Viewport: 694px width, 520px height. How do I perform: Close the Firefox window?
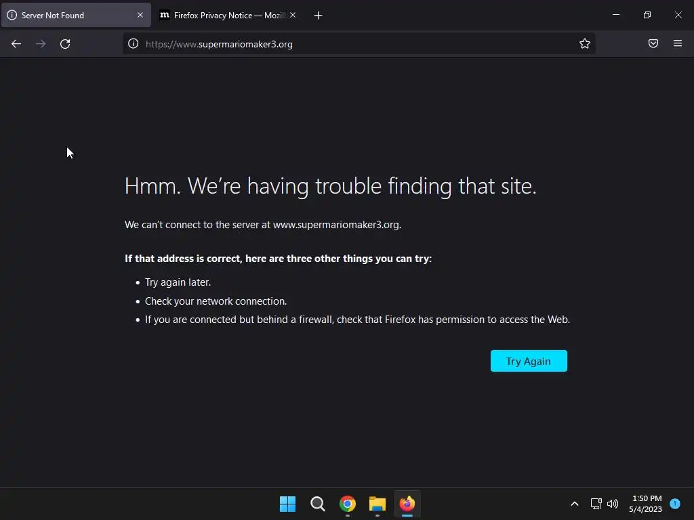tap(678, 15)
